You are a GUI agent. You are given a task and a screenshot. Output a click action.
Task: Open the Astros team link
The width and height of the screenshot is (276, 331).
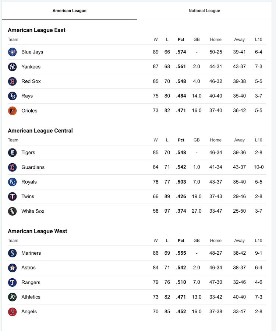pyautogui.click(x=28, y=268)
